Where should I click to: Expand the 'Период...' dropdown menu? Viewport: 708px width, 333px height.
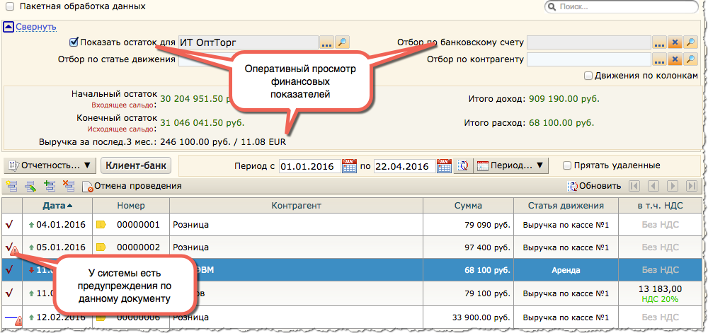(x=511, y=166)
